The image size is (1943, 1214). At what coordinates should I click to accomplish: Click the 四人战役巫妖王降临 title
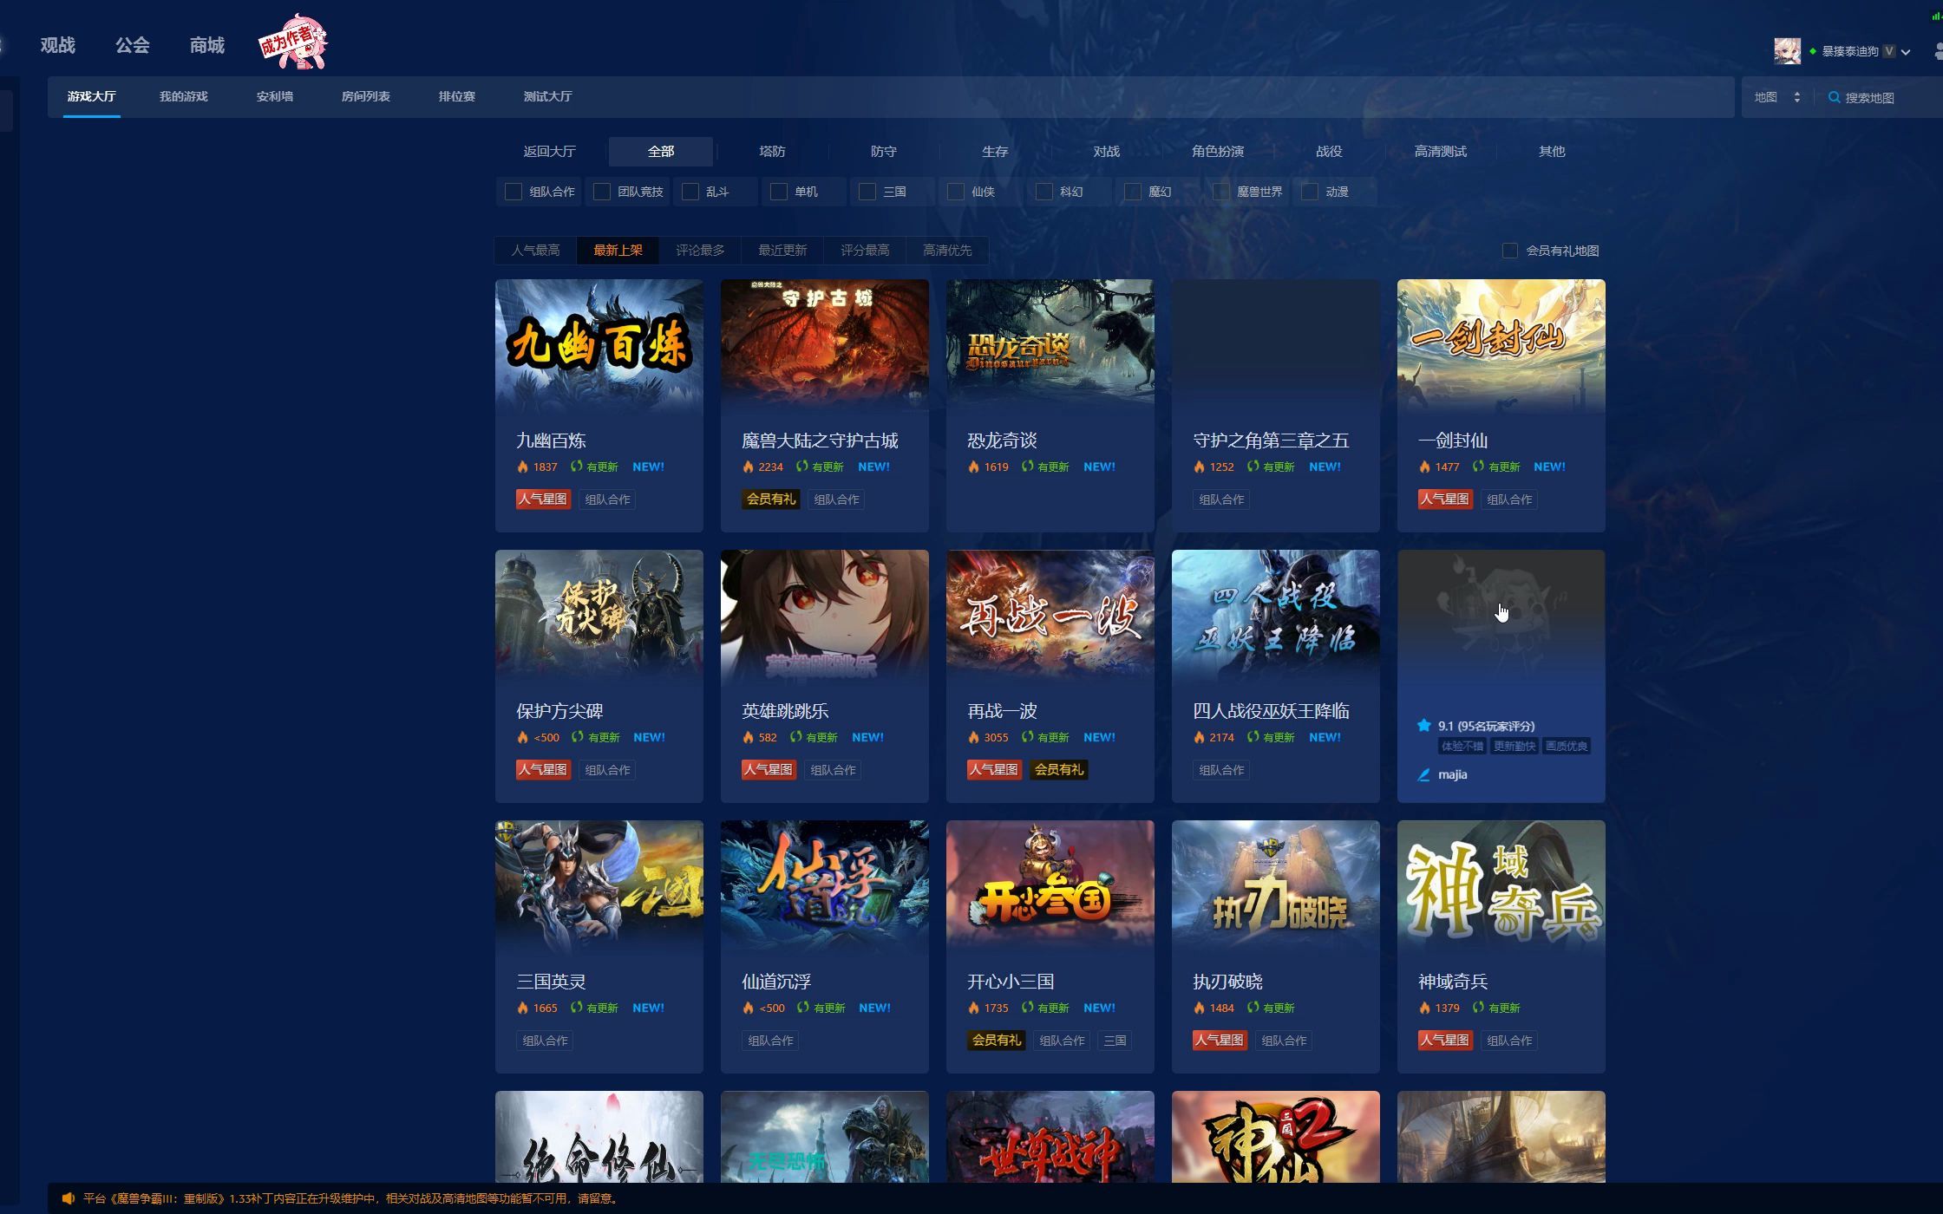[1271, 711]
